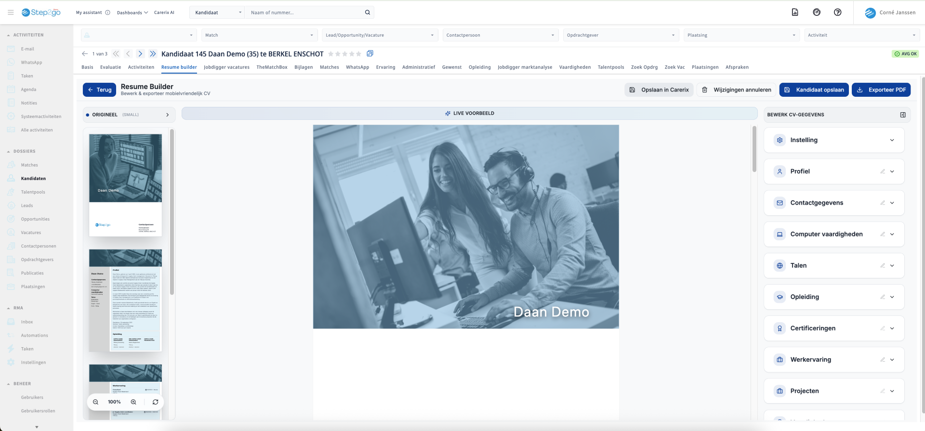Open the Plaatsing dropdown
Screen dimensions: 925x431
pyautogui.click(x=741, y=35)
